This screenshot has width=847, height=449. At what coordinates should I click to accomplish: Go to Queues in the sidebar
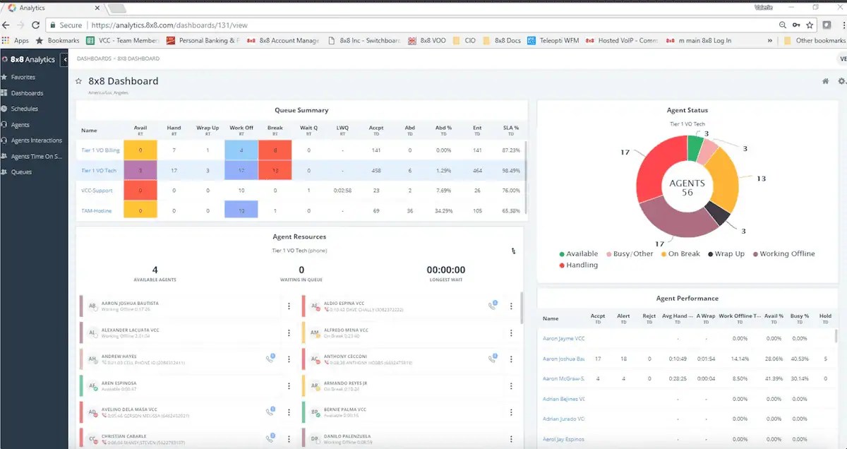pyautogui.click(x=21, y=172)
